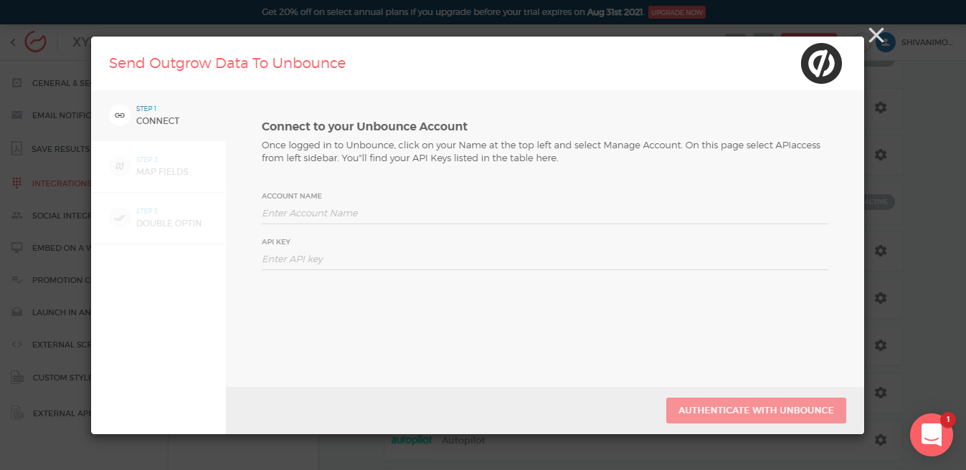Open Email Notifications in sidebar
Viewport: 966px width, 470px height.
click(52, 115)
